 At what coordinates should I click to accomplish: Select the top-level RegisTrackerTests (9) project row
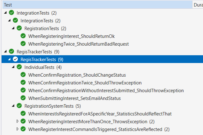tap(34, 52)
